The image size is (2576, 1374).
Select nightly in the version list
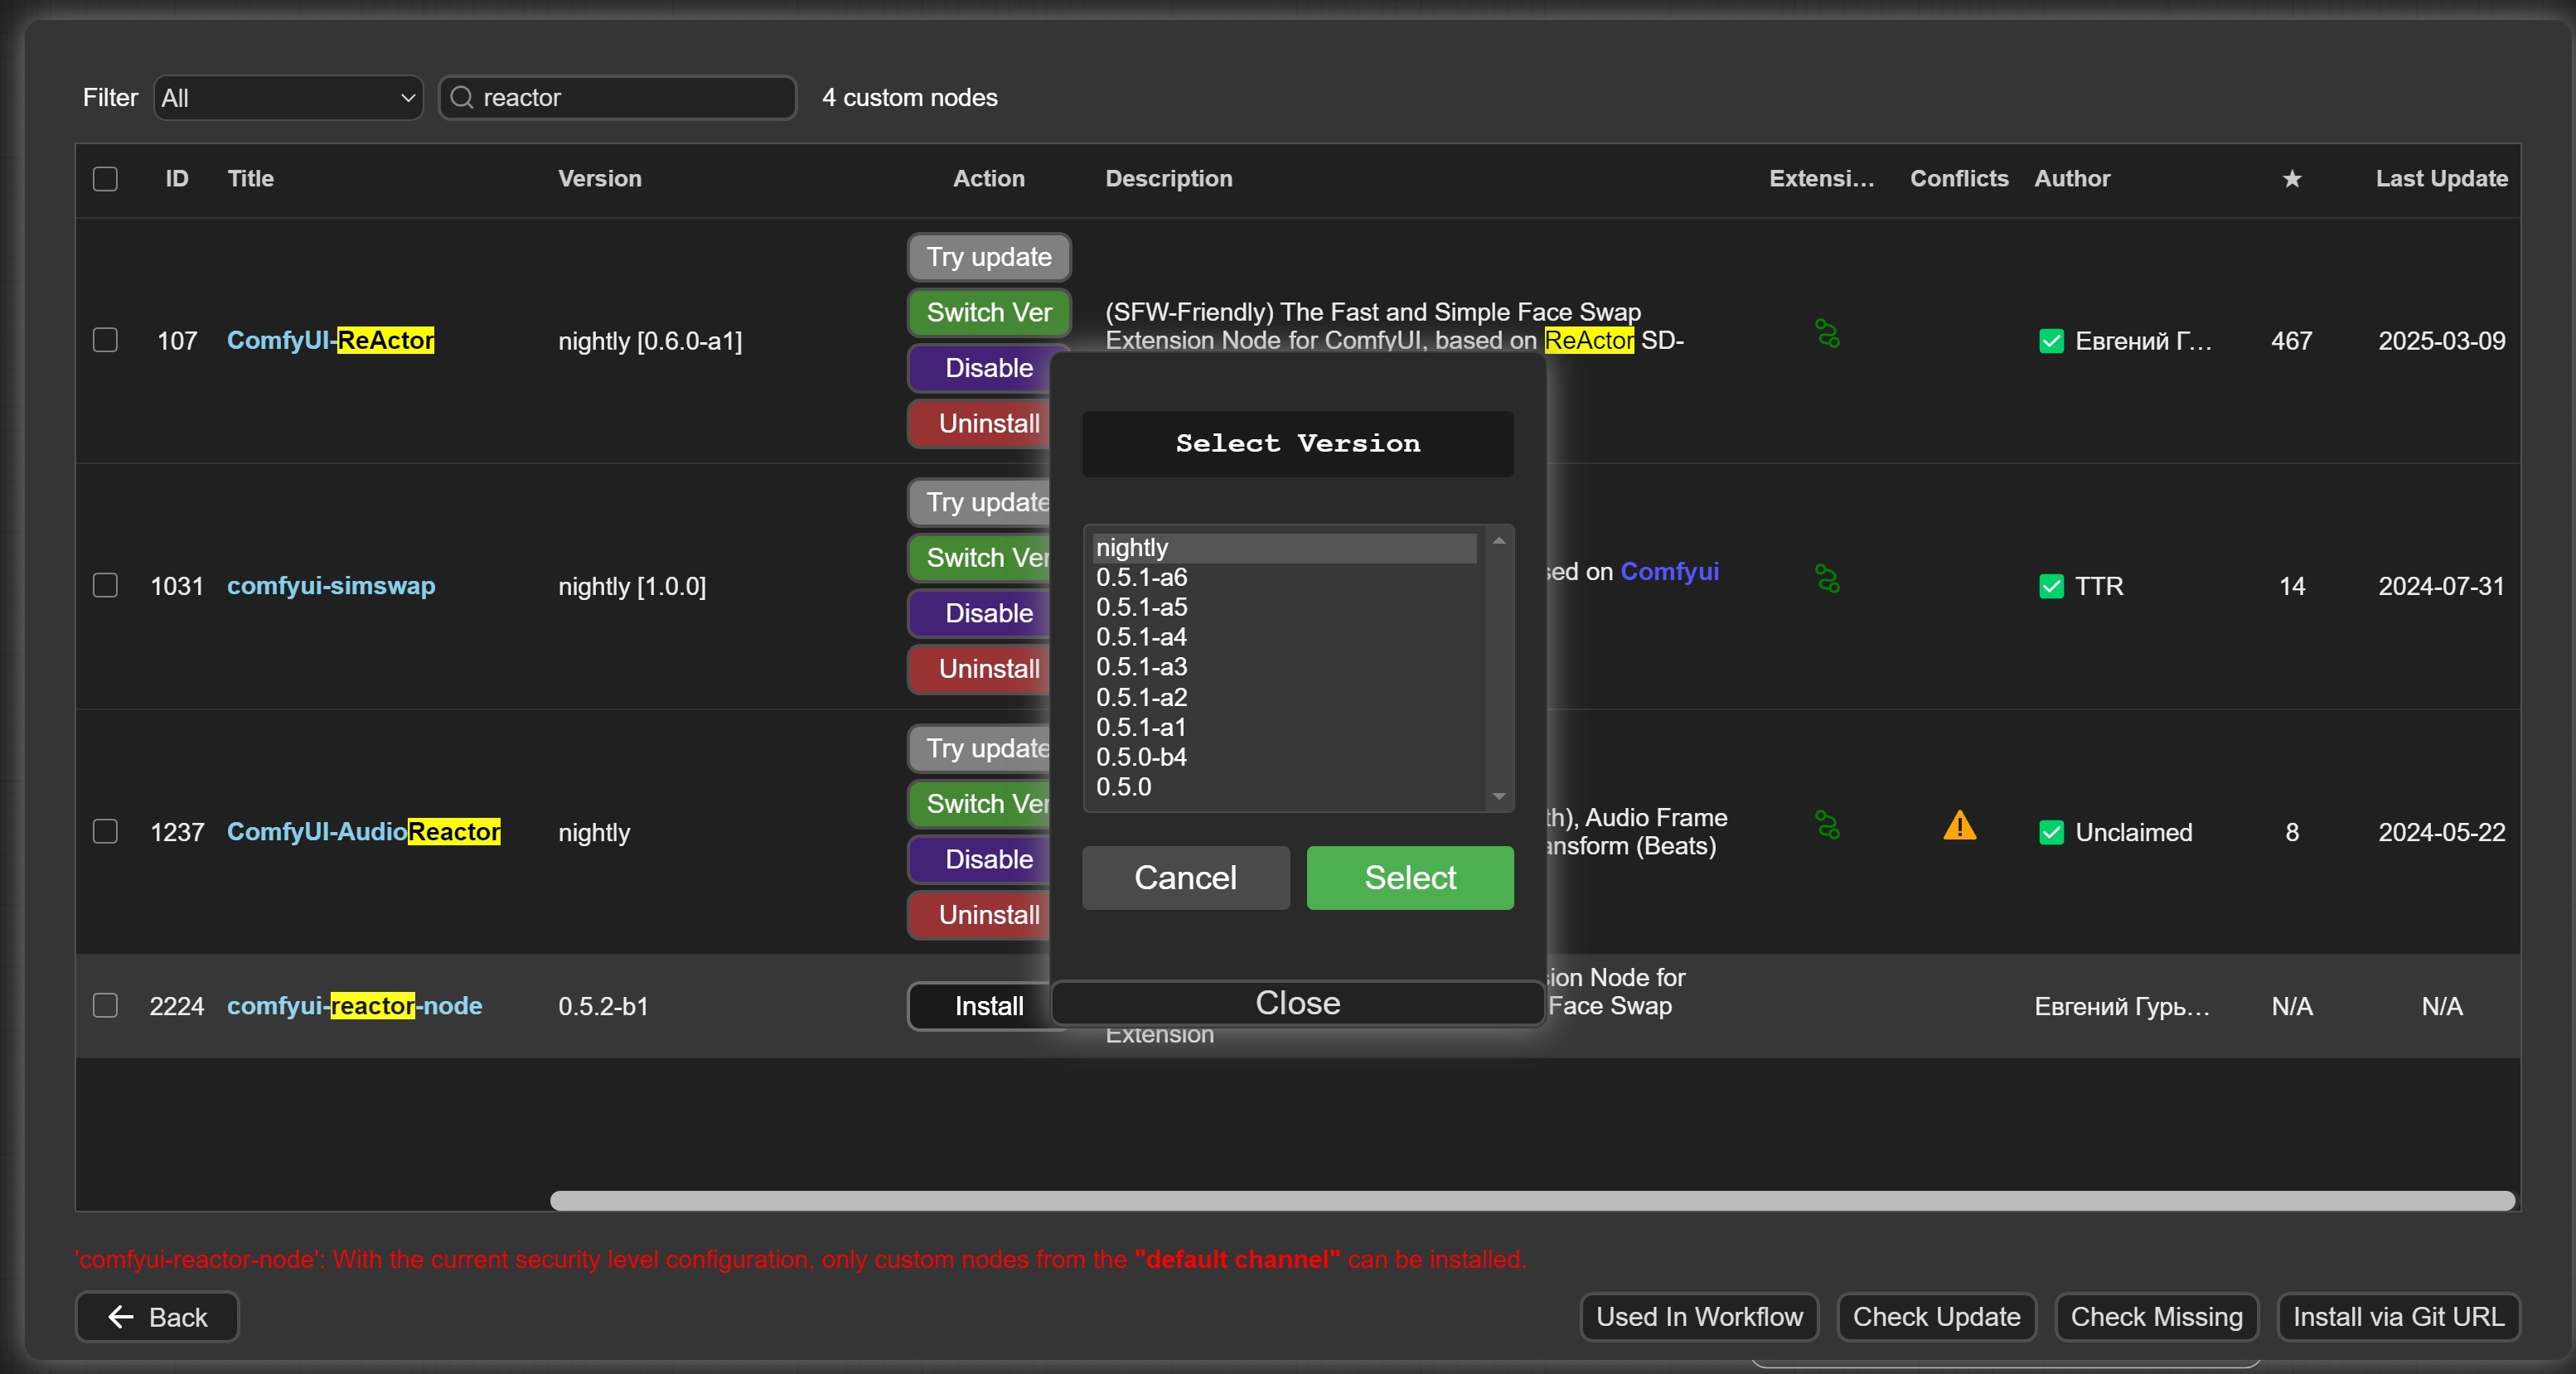click(1284, 547)
